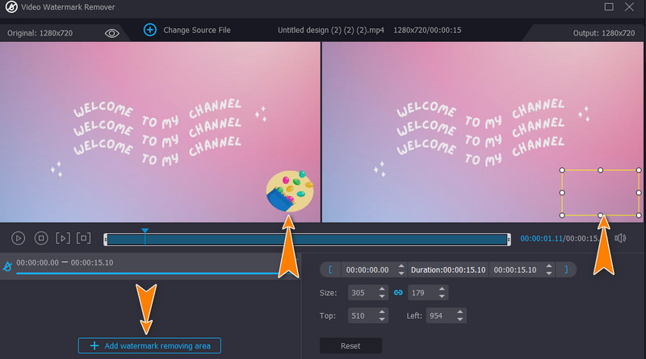Toggle the preview eye icon
This screenshot has width=646, height=359.
[112, 32]
